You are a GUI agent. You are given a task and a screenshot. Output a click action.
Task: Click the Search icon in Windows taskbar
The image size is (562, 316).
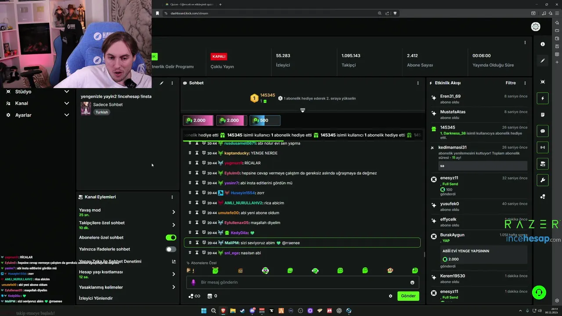coord(213,311)
